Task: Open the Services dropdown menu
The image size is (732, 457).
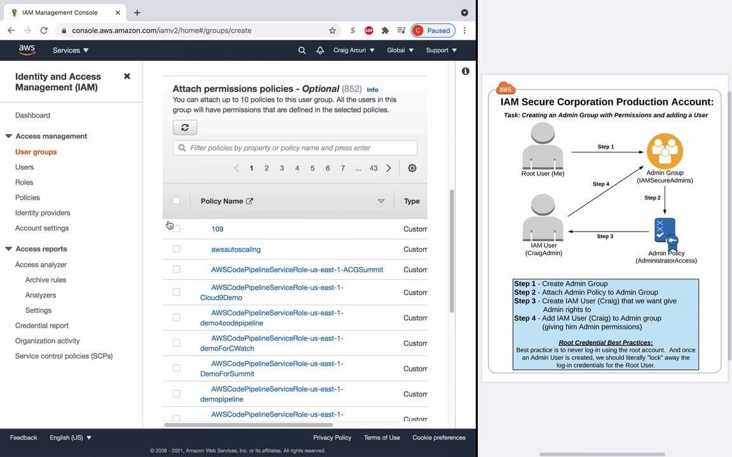Action: click(x=71, y=50)
